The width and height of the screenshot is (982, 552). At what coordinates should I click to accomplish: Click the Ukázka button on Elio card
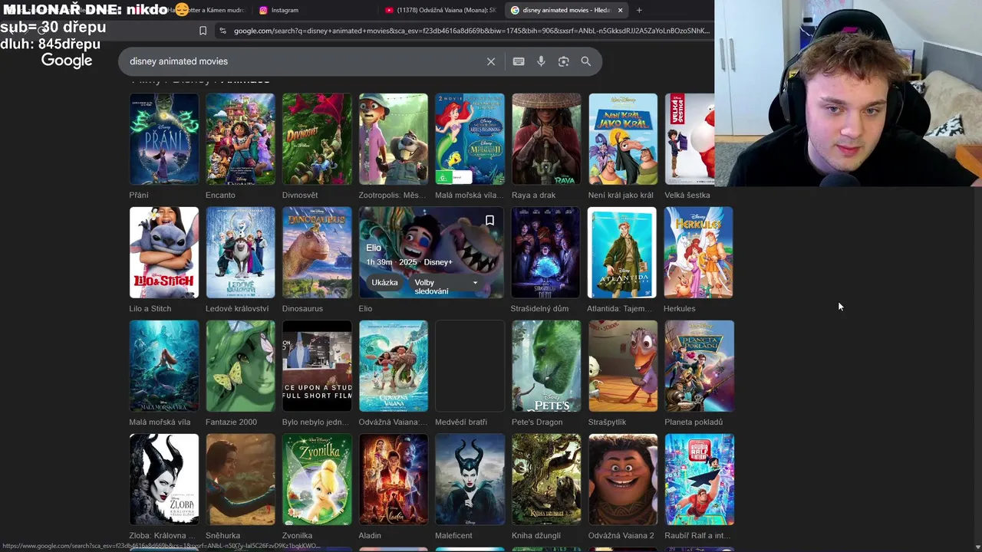tap(384, 283)
